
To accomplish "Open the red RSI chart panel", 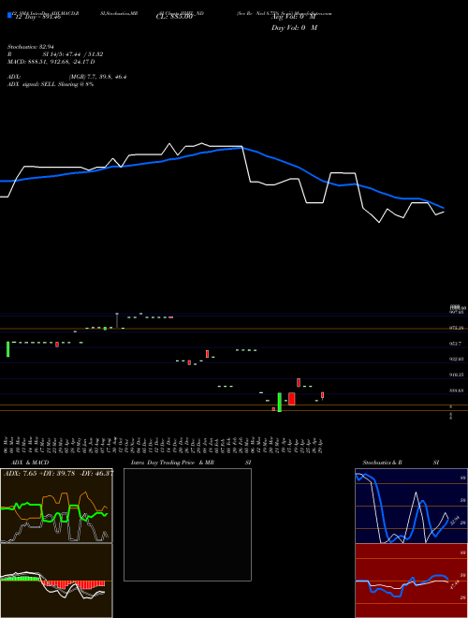I will click(x=411, y=581).
